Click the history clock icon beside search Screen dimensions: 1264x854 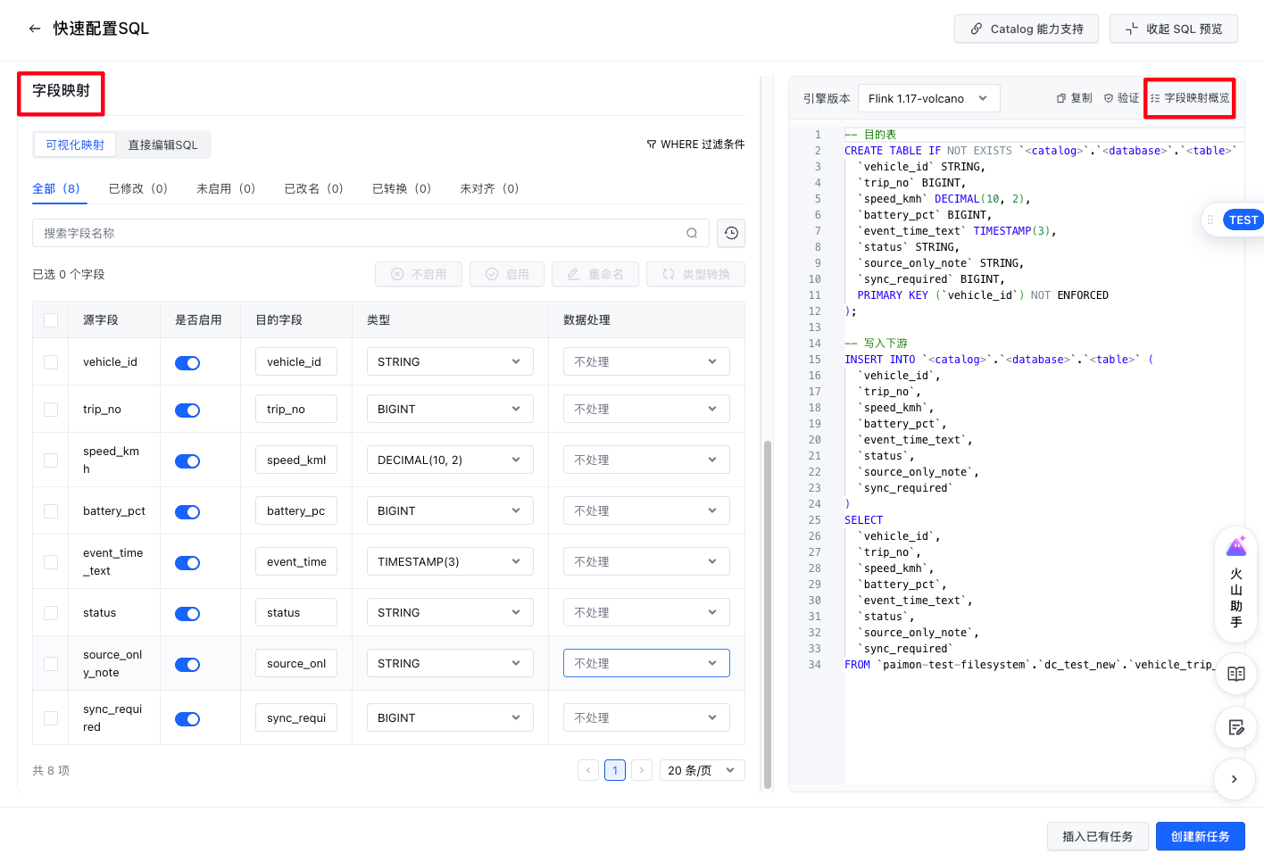(x=731, y=233)
